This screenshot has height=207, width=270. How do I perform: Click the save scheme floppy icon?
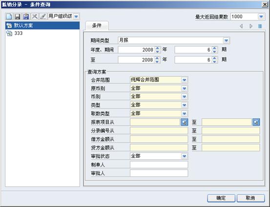pos(18,17)
